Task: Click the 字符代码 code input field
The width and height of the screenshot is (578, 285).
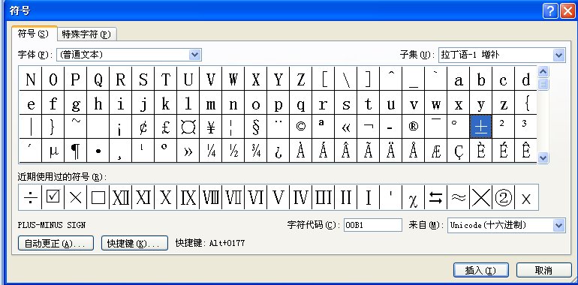Action: coord(372,225)
